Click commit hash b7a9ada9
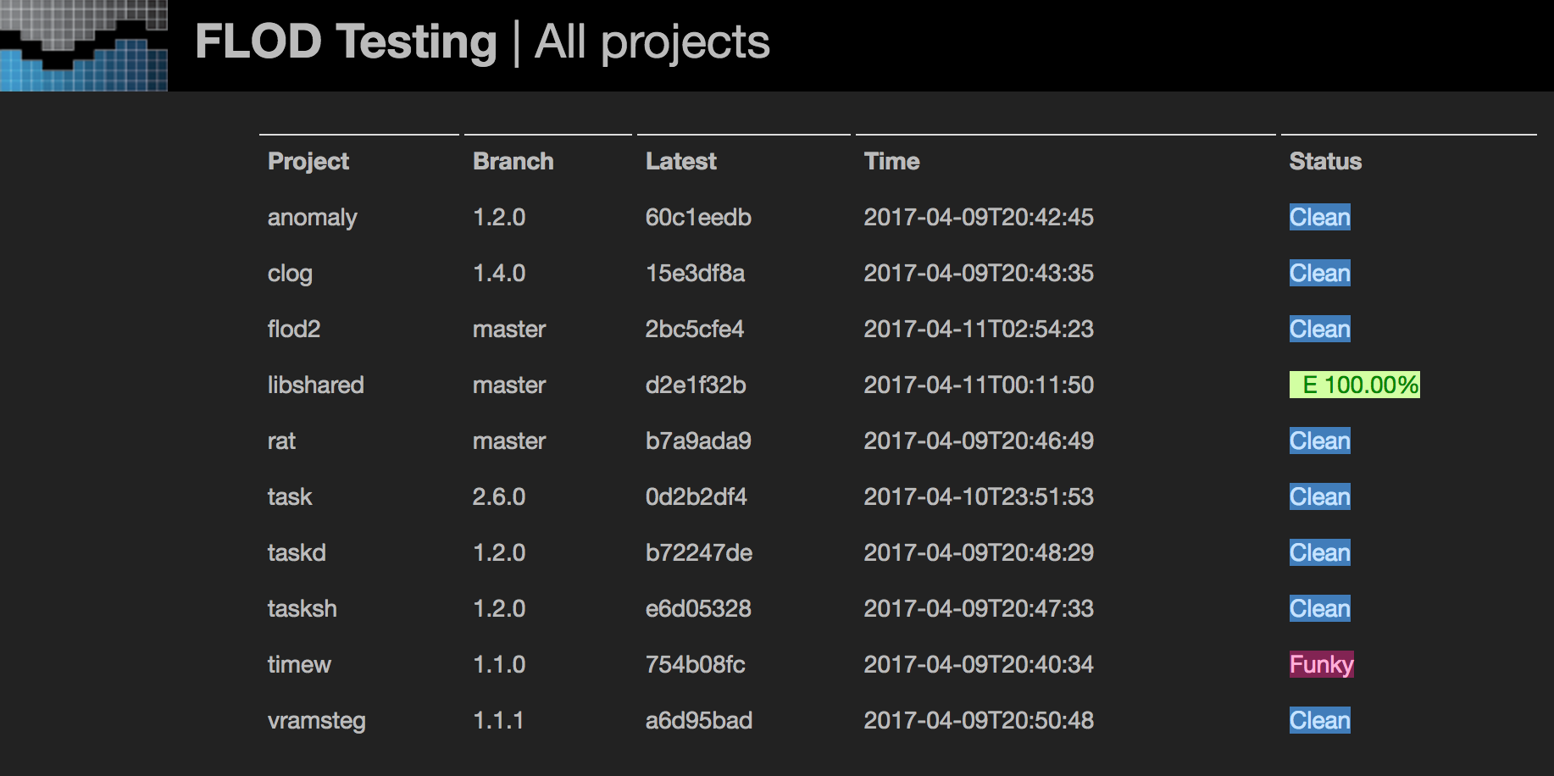 click(698, 441)
